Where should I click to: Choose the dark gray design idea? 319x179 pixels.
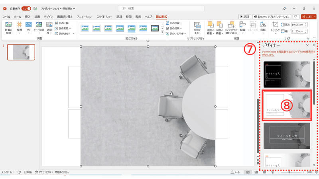[x=287, y=136]
